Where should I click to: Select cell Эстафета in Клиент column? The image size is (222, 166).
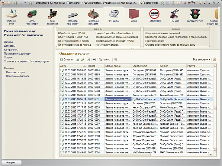[x=173, y=103]
